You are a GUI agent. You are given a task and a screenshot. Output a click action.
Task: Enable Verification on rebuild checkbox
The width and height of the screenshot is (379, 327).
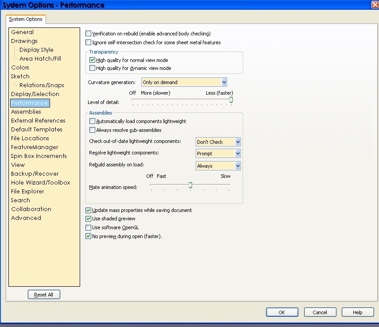click(88, 33)
